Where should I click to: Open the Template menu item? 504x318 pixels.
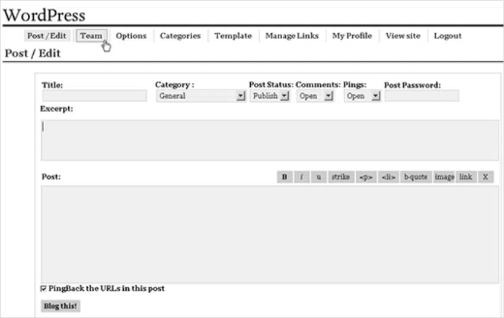tap(234, 36)
